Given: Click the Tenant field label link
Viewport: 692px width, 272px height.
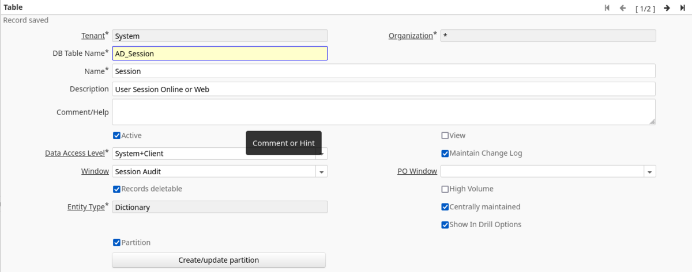Looking at the screenshot, I should 93,36.
